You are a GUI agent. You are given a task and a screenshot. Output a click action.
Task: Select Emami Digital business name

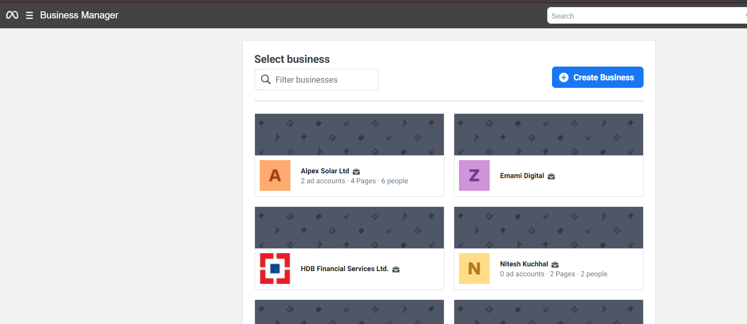[x=522, y=176]
